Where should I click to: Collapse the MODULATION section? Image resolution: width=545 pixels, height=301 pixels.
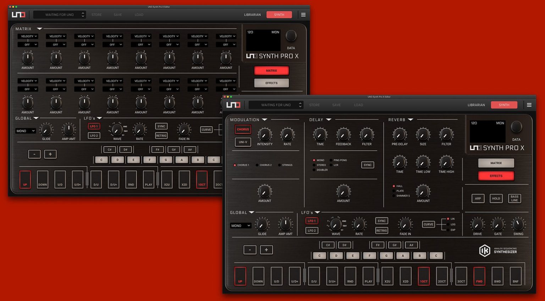pos(265,120)
